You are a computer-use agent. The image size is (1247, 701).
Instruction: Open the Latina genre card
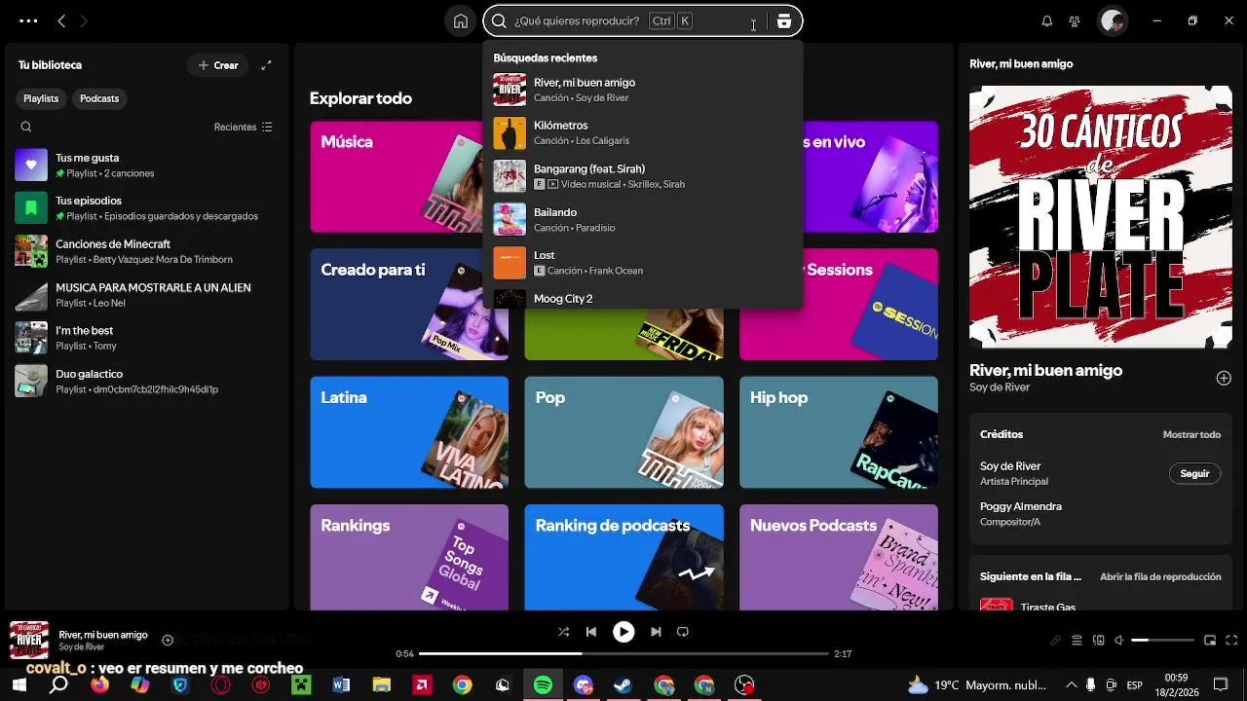tap(409, 432)
